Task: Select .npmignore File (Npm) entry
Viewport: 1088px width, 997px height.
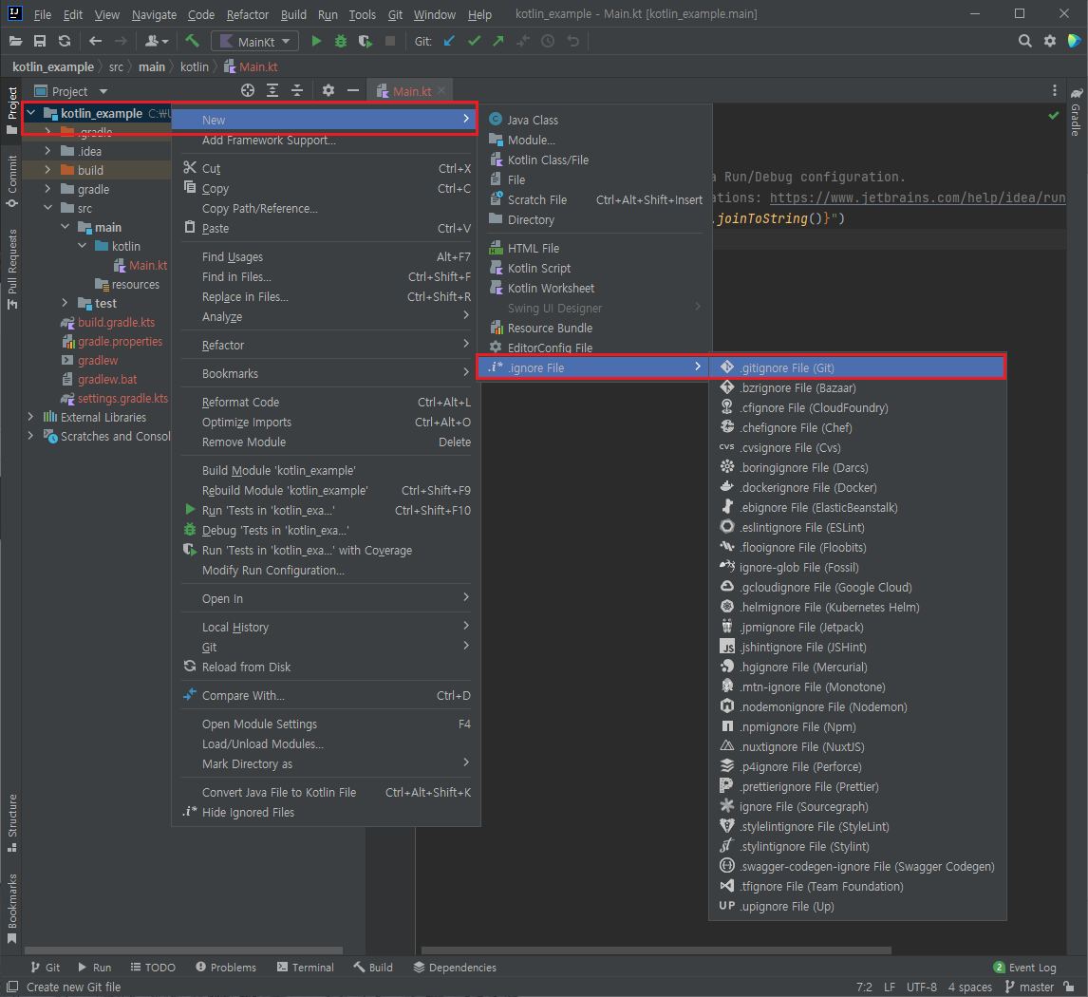Action: pos(857,727)
